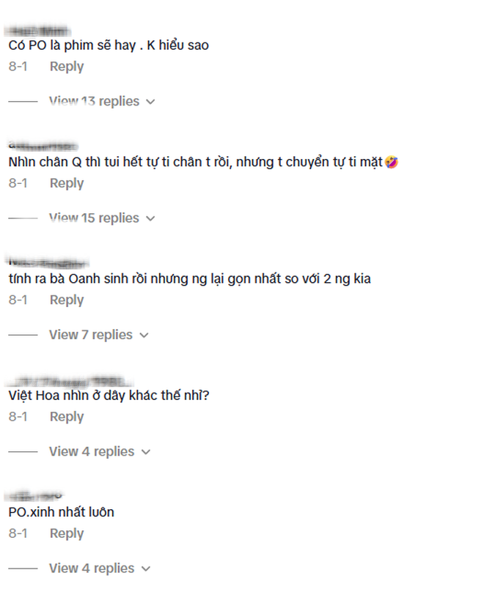Reply to 'Việt Hoa nhìn ở đây' comment
The image size is (484, 592).
coord(67,416)
